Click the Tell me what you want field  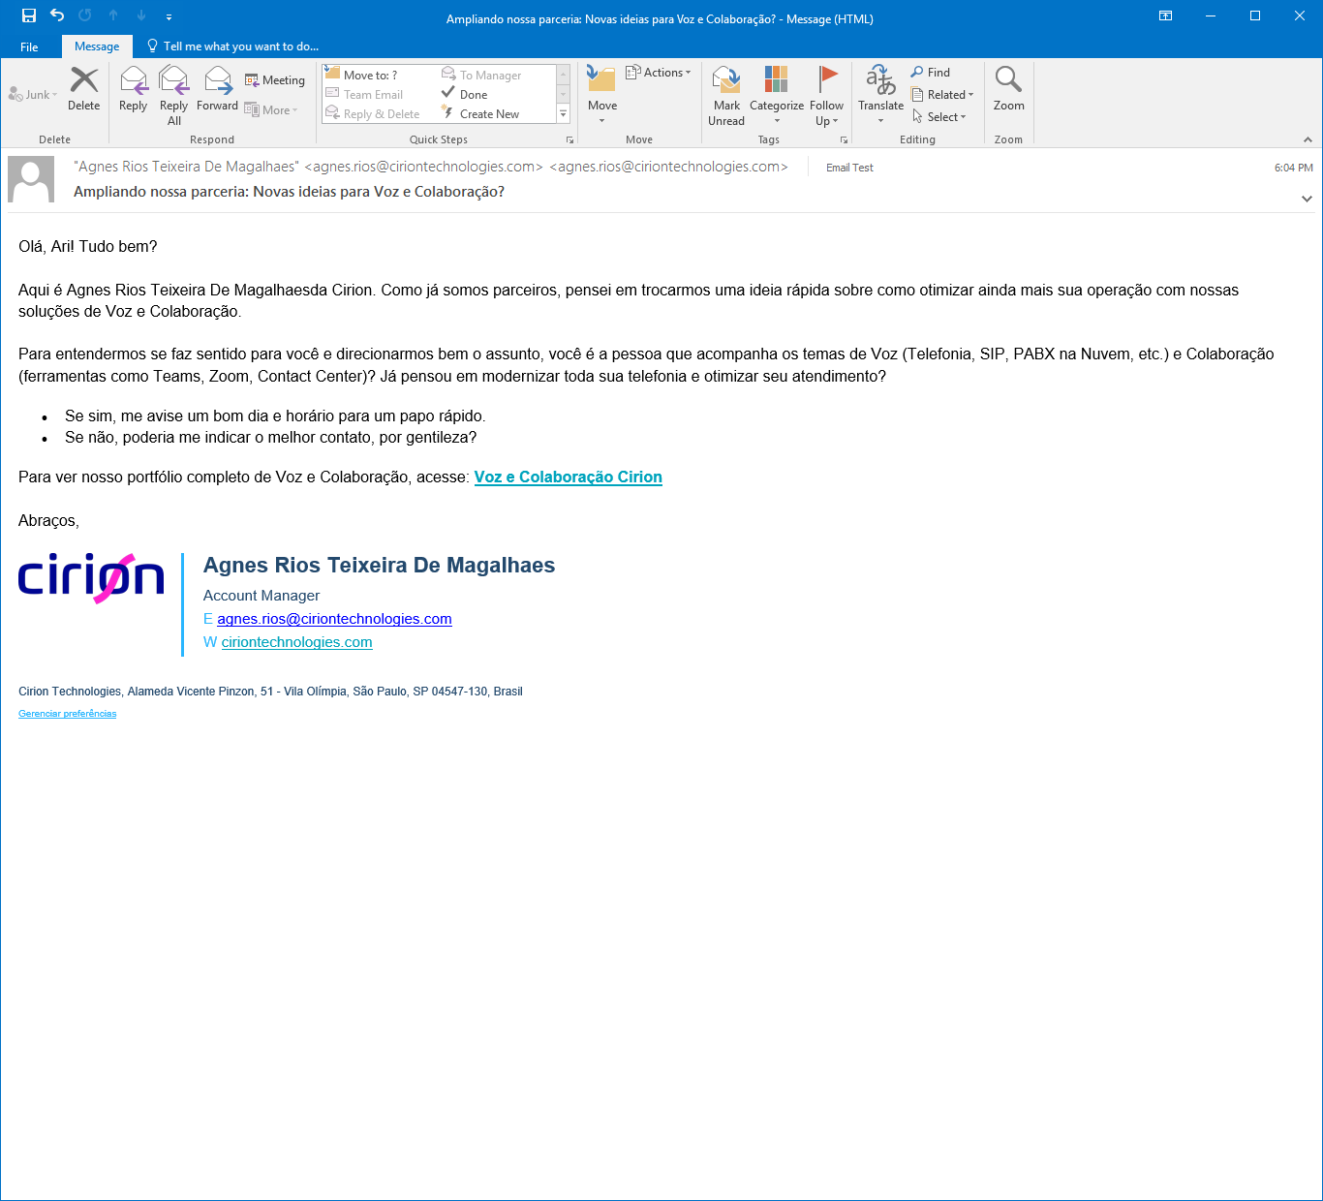pos(232,46)
